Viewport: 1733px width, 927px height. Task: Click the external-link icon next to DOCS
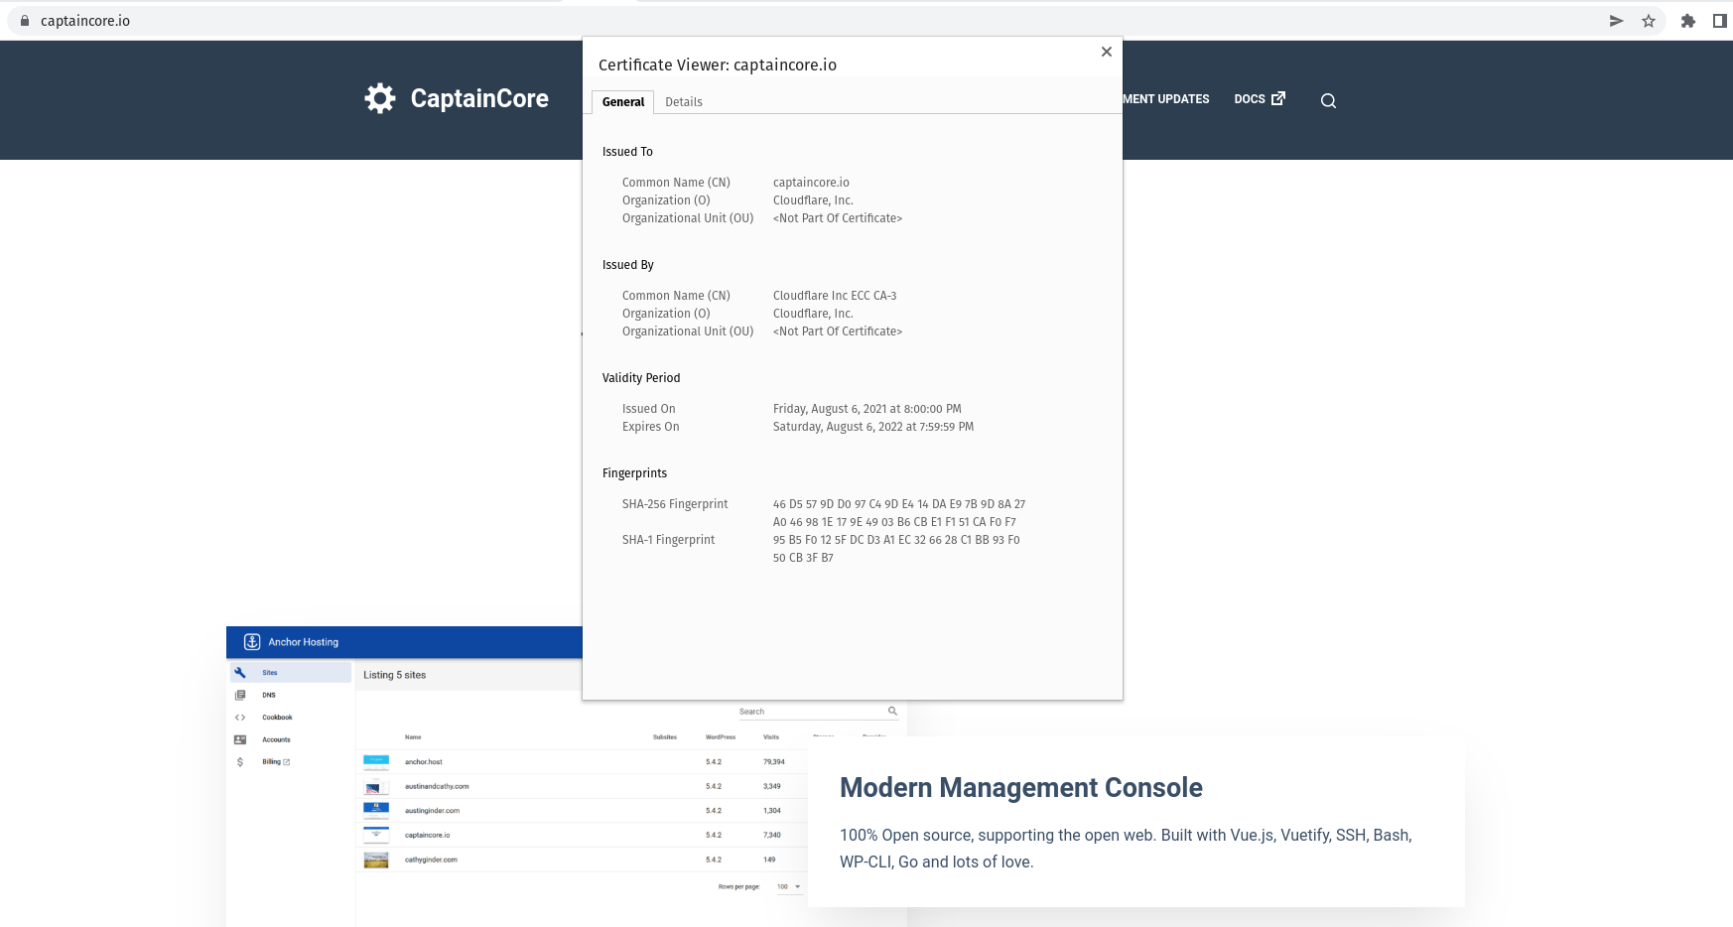(1278, 98)
